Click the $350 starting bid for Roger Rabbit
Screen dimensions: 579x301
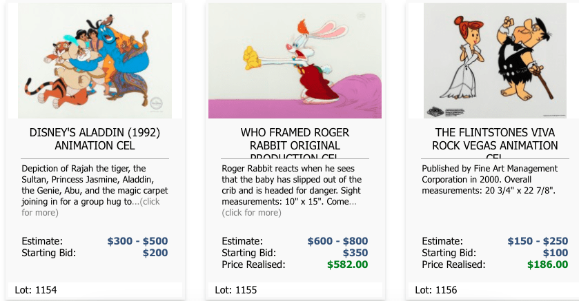(x=355, y=253)
